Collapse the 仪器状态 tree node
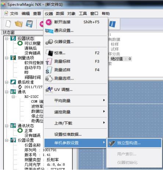The image size is (163, 170). pos(7,39)
